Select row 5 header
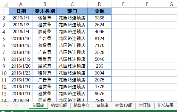The image size is (177, 112). click(4, 39)
